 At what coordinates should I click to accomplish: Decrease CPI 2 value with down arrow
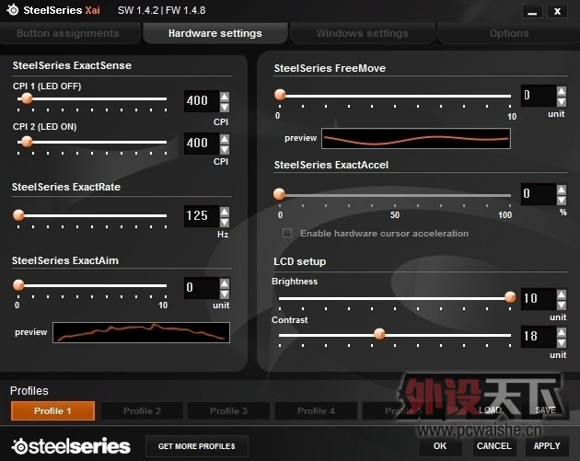pyautogui.click(x=225, y=149)
